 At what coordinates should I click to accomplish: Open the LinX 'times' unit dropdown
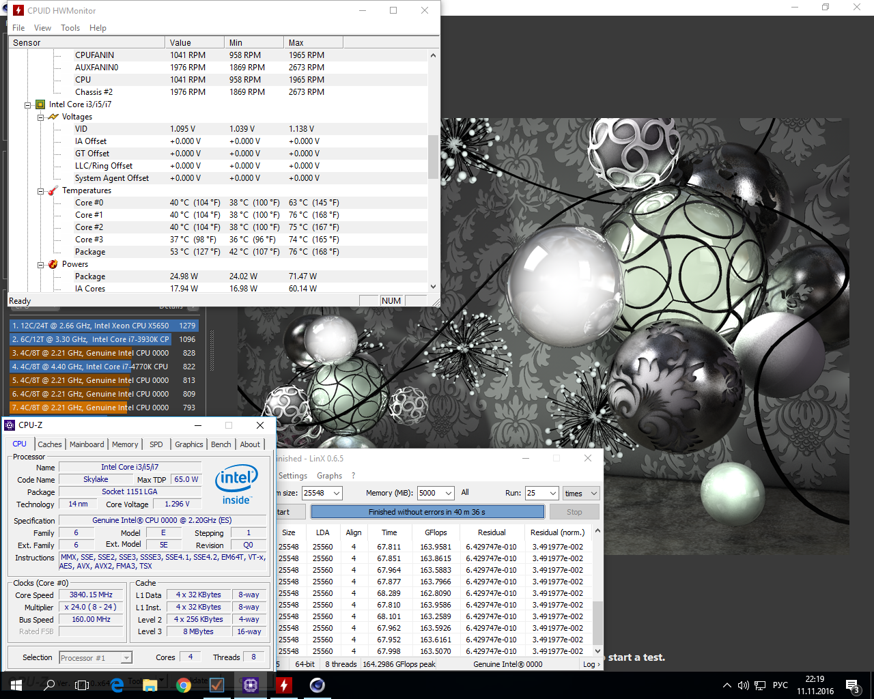581,493
